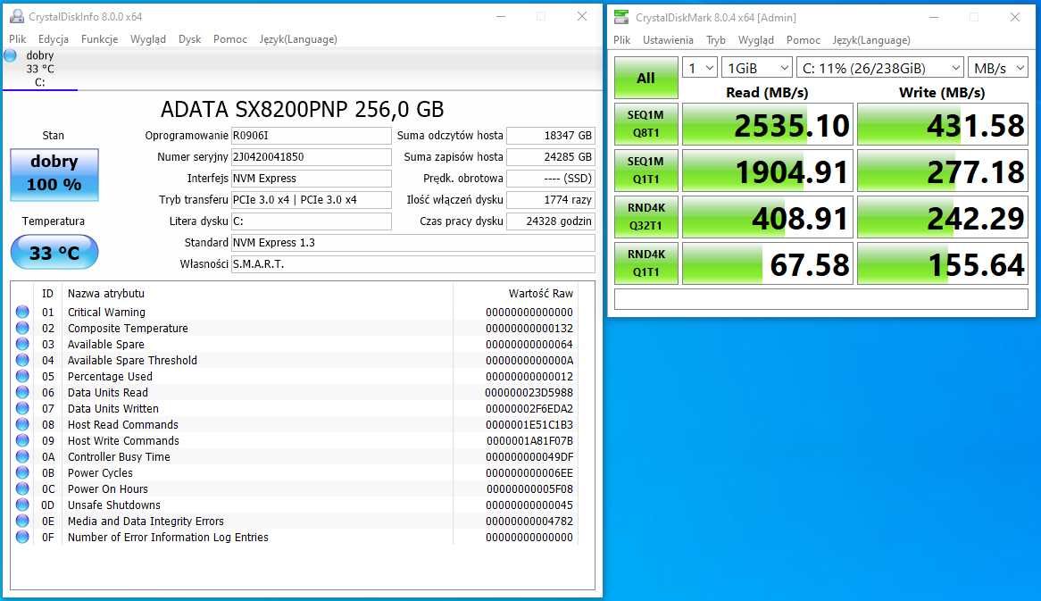Click status orb beside Number of Error Information Log Entries
Viewport: 1041px width, 601px height.
[22, 537]
